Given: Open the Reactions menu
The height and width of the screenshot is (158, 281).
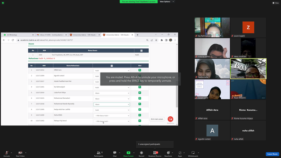Looking at the screenshot, I should click(x=168, y=154).
